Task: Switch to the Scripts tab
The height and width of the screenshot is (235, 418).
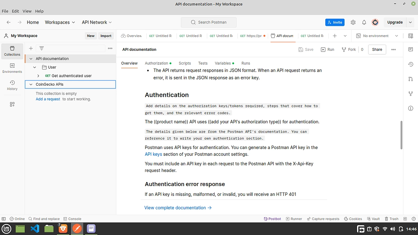Action: (185, 63)
